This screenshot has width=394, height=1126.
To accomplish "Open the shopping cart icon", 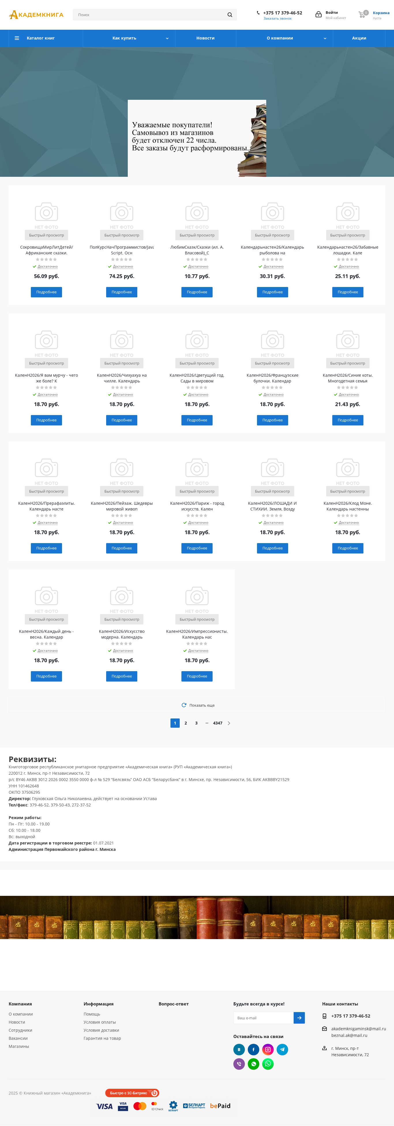I will pyautogui.click(x=362, y=14).
